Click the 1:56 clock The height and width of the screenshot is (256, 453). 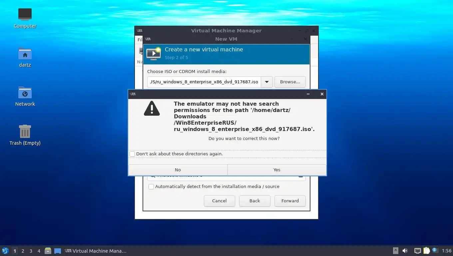446,251
